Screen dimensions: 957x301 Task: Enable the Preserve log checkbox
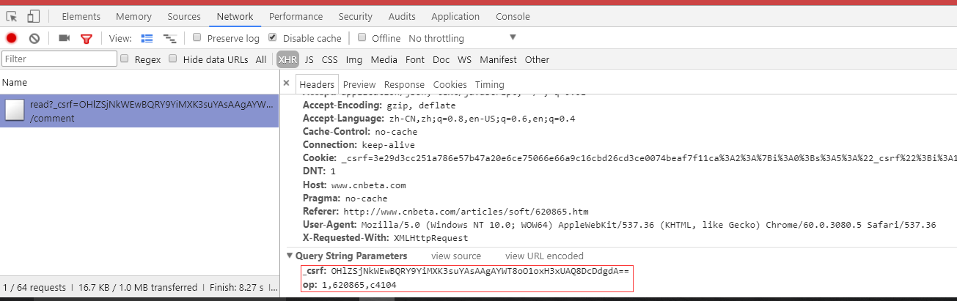[x=197, y=37]
